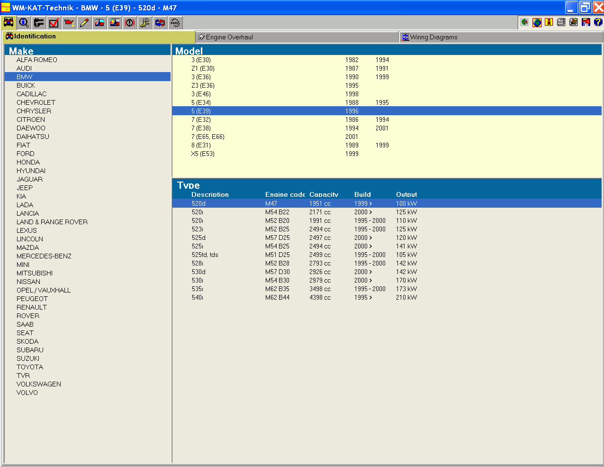Select the yellow gears toolbar icon

point(145,22)
